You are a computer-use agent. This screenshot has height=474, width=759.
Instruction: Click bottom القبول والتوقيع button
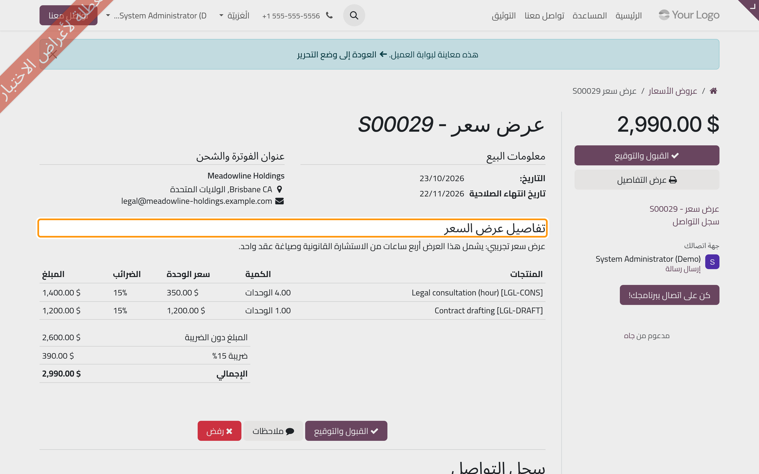pos(346,431)
